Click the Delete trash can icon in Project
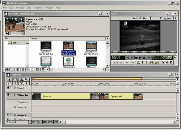The width and height of the screenshot is (181, 130). (x=23, y=69)
